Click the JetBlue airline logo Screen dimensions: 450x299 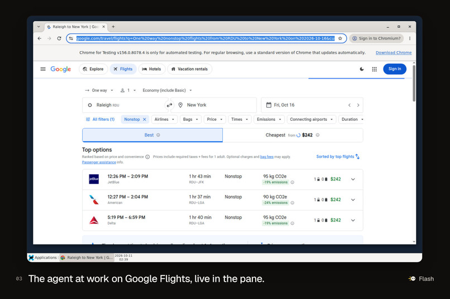point(94,179)
